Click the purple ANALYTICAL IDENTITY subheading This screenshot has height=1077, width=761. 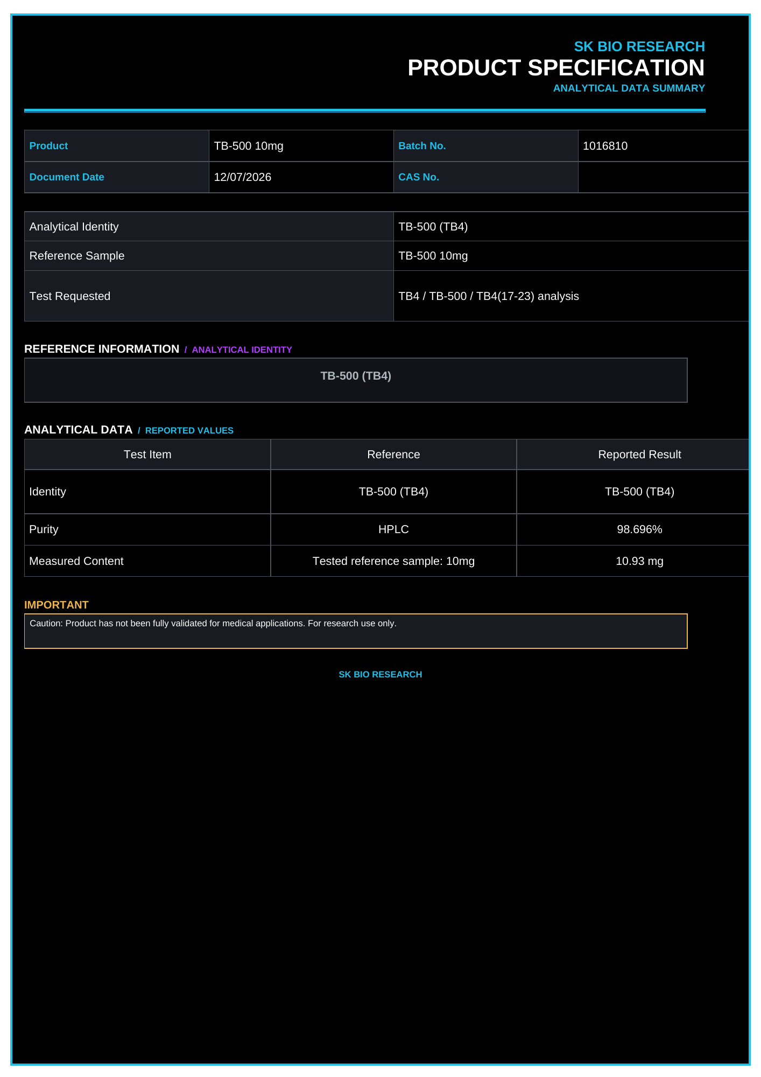point(242,350)
